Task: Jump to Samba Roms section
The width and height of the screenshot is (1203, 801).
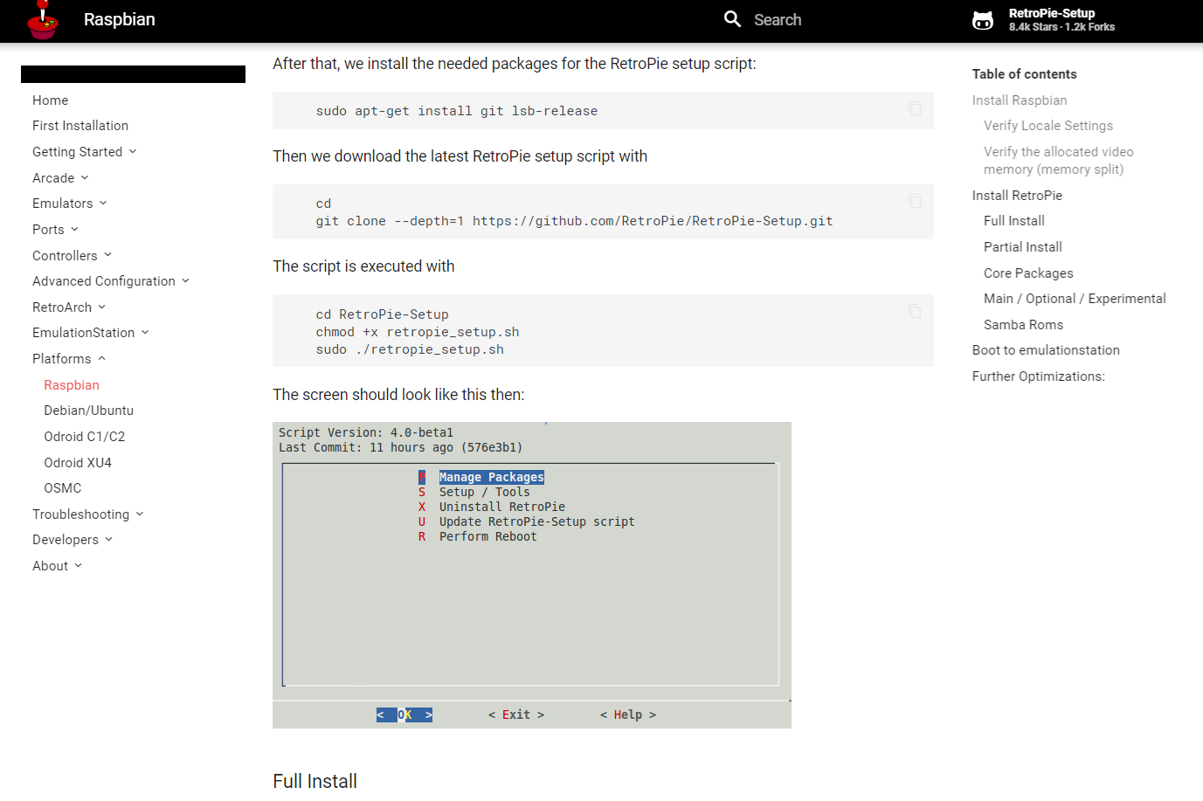Action: [x=1024, y=325]
